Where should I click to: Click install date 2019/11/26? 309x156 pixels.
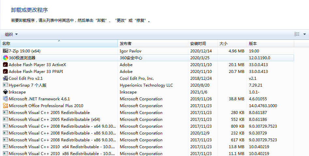click(x=201, y=99)
